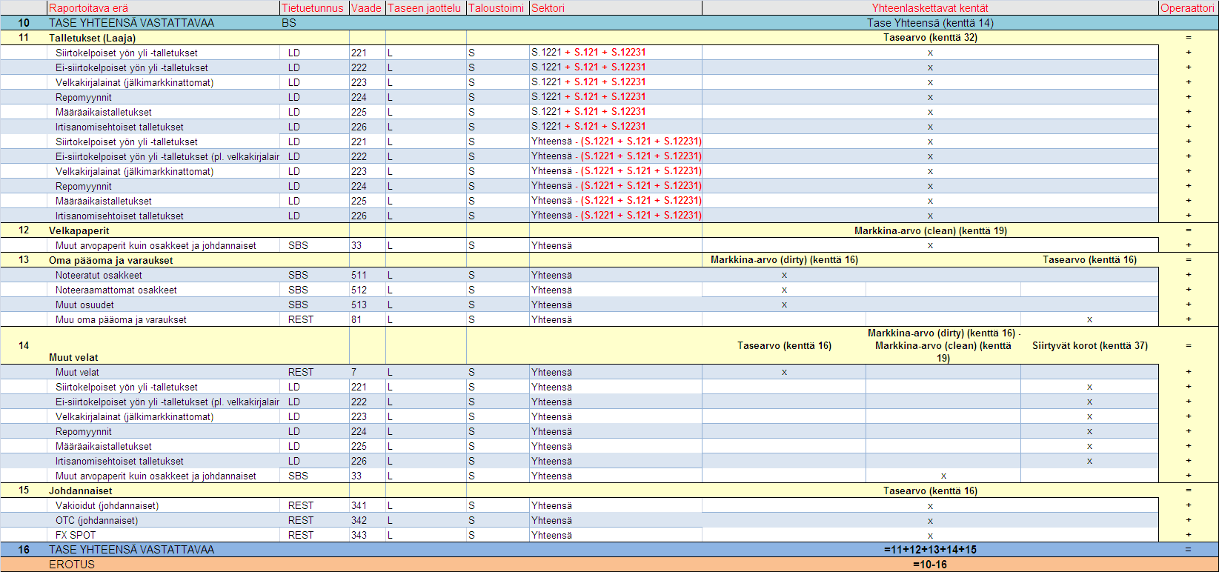Select the Vaade value 343
Image resolution: width=1219 pixels, height=572 pixels.
(359, 535)
